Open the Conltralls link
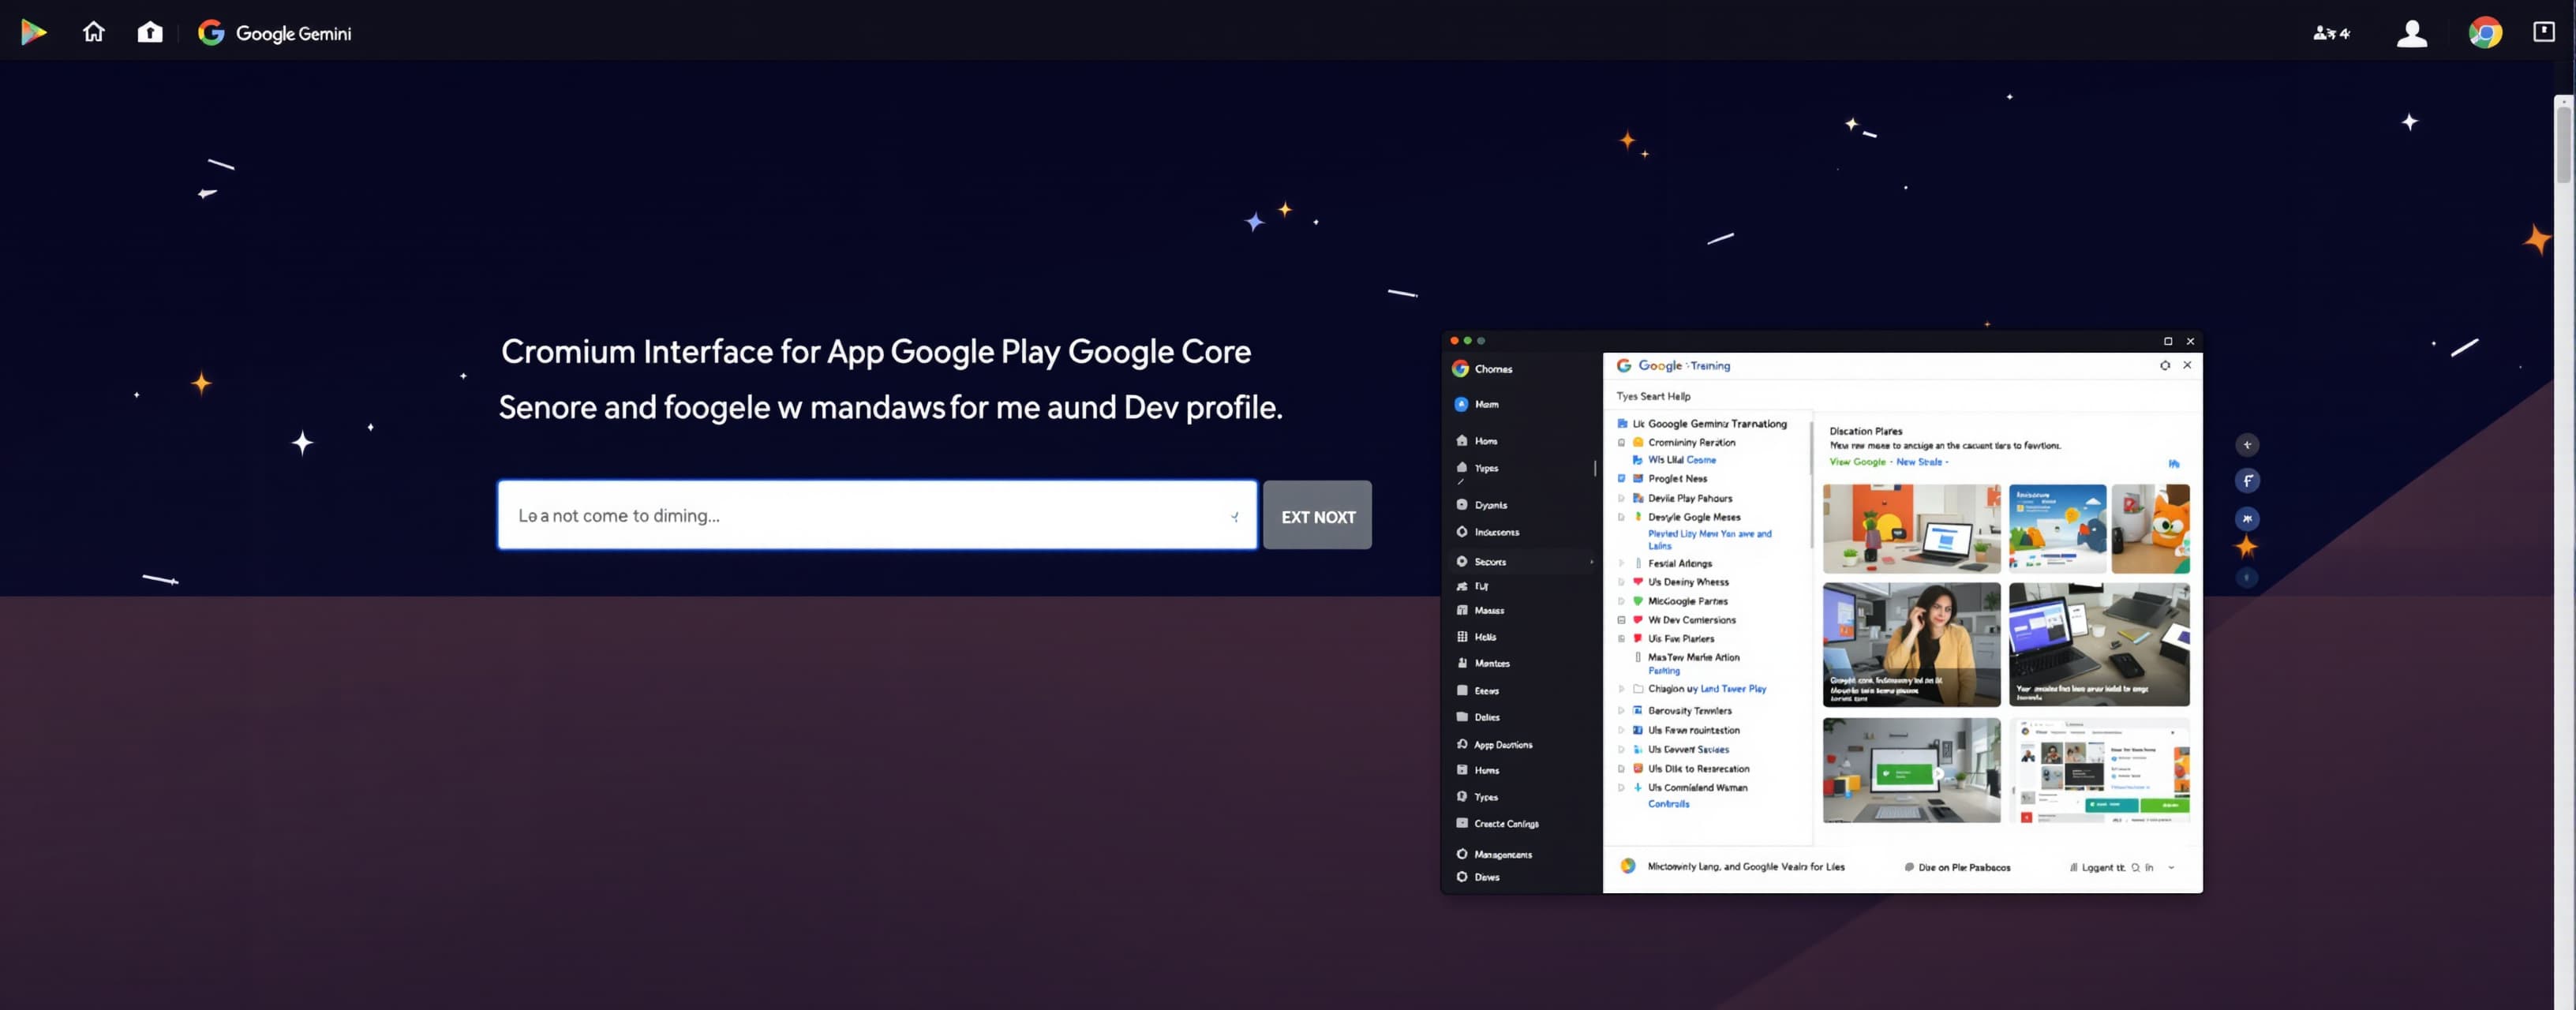 pos(1668,804)
